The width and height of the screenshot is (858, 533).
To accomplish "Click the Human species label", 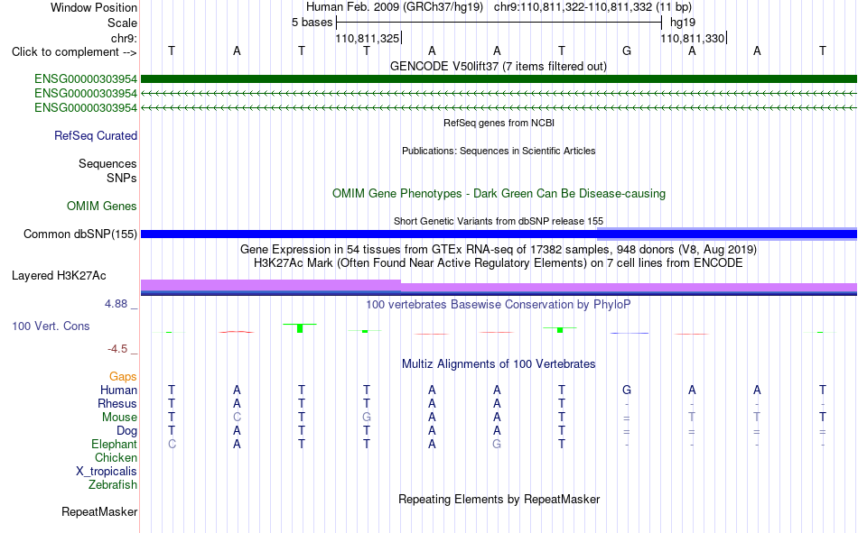I will point(118,391).
